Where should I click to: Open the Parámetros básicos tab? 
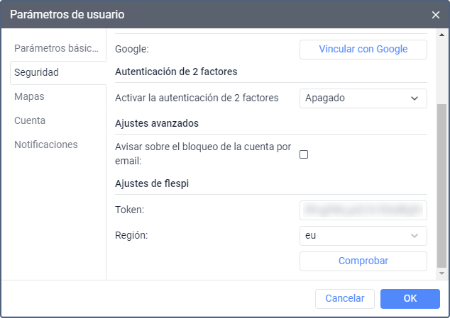tap(57, 48)
